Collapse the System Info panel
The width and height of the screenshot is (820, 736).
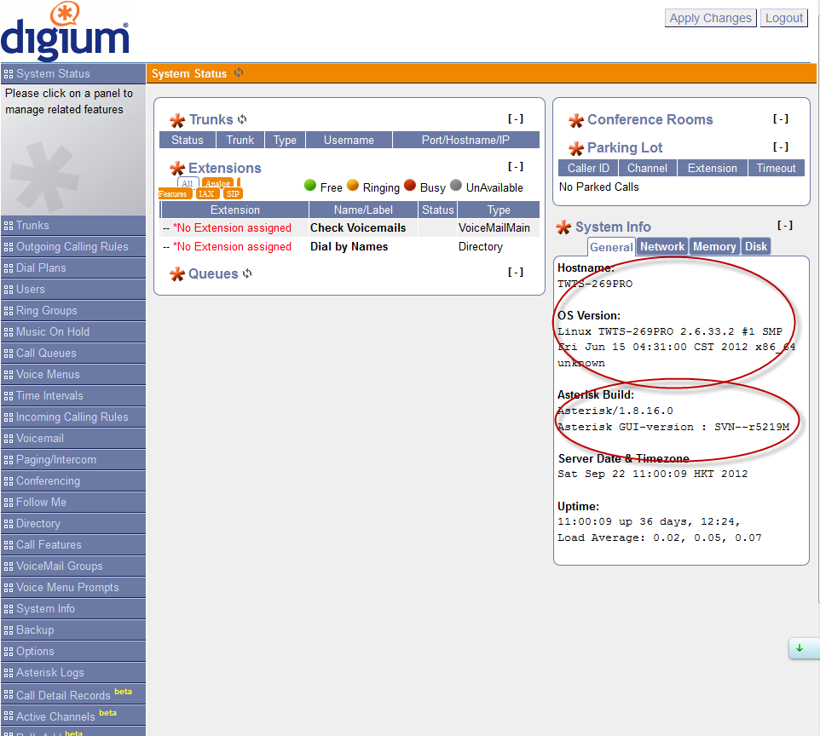785,225
